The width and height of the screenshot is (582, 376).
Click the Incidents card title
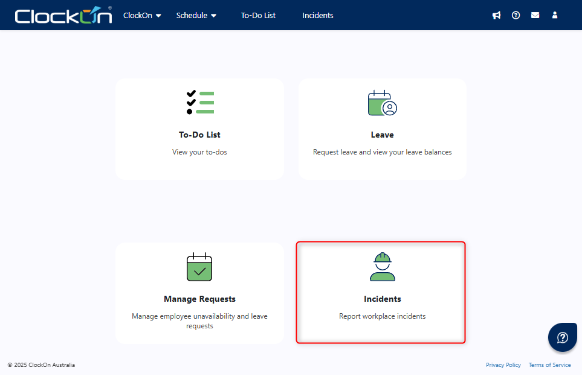coord(383,299)
